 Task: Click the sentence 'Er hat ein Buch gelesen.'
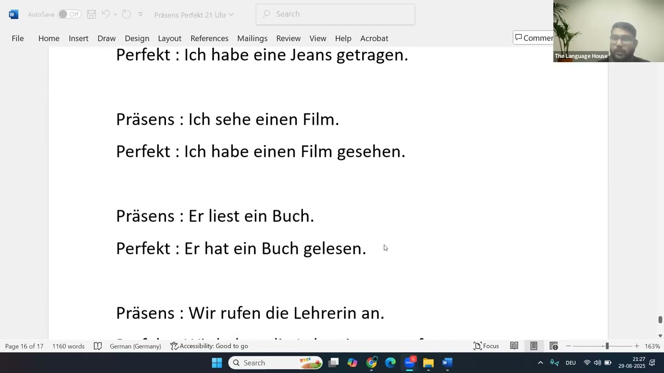[275, 249]
